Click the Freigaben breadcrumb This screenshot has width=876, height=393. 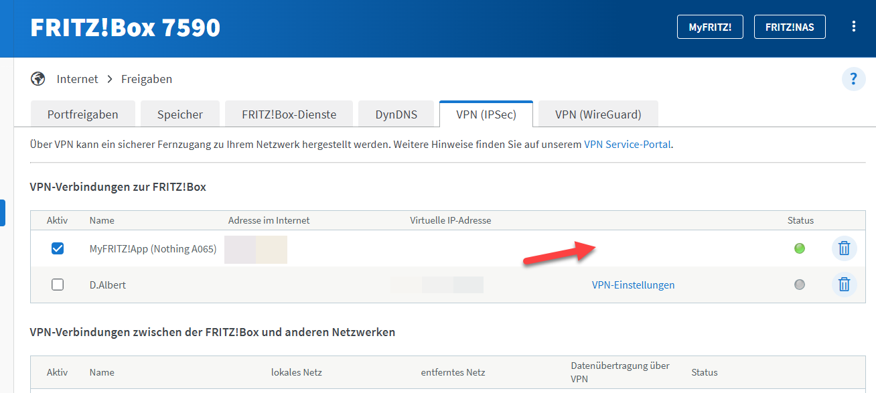[x=147, y=79]
